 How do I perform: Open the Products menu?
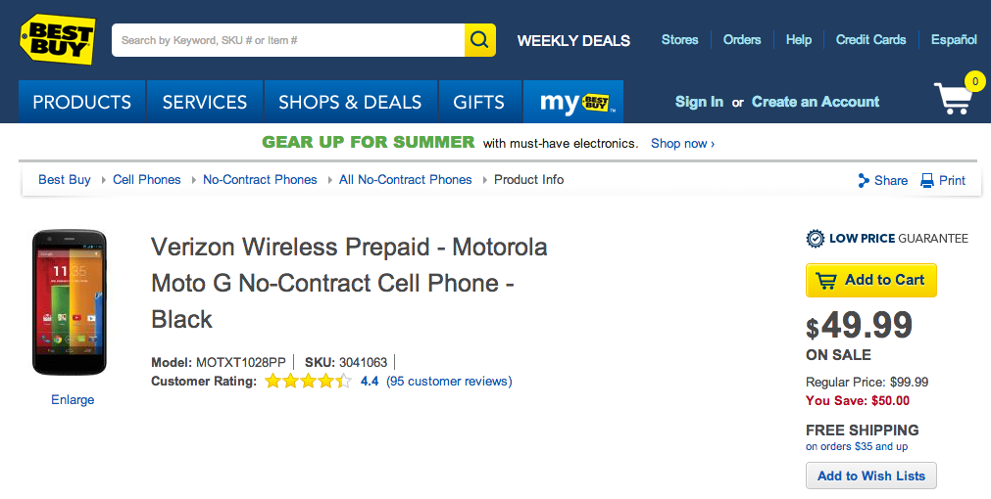(82, 102)
